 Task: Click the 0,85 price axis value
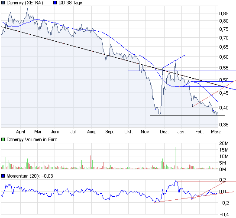[224, 13]
